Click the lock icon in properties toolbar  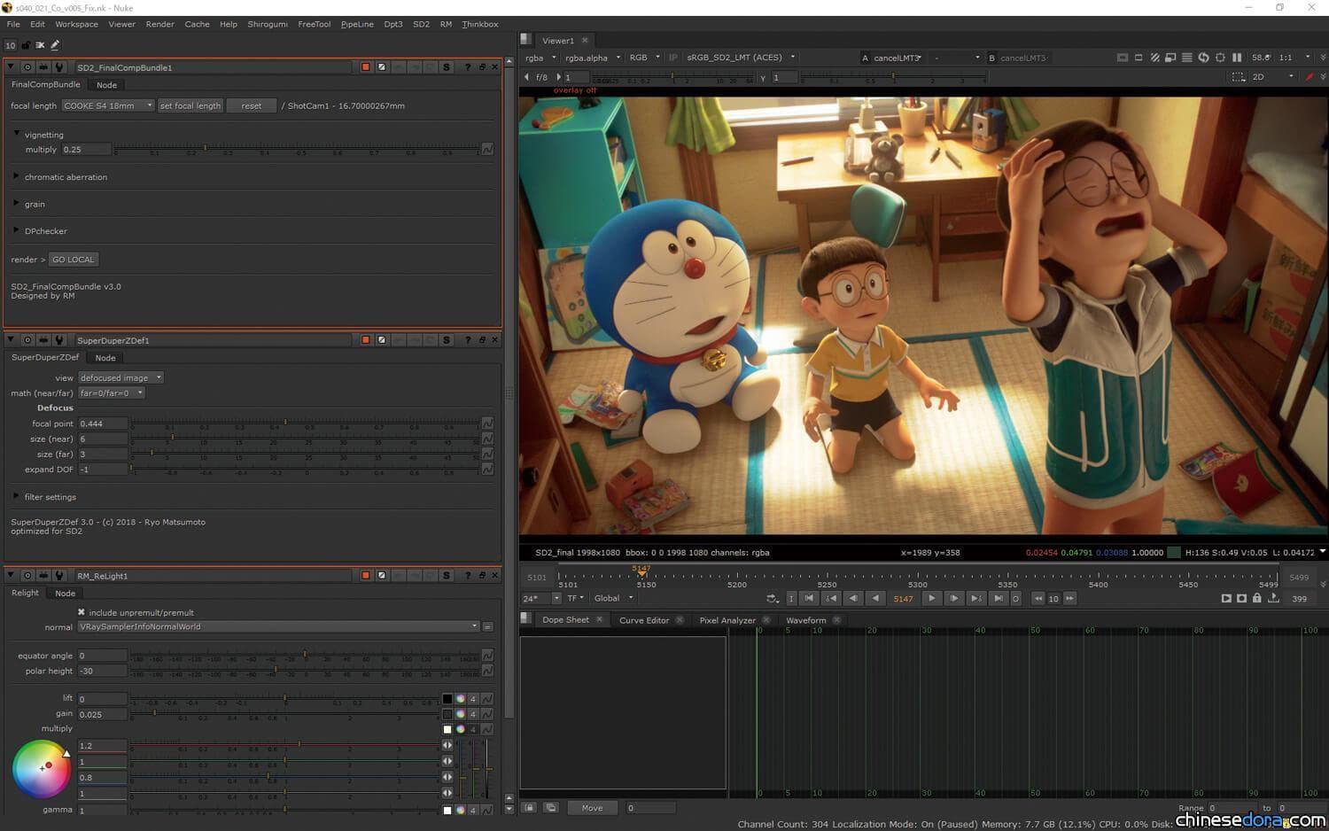point(26,45)
